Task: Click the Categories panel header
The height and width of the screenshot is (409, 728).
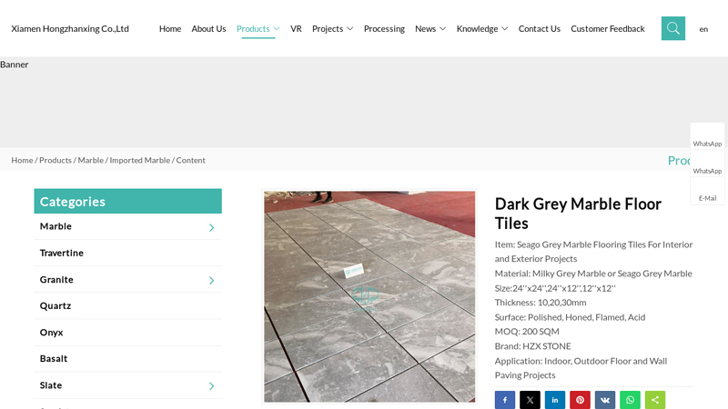Action: [127, 201]
